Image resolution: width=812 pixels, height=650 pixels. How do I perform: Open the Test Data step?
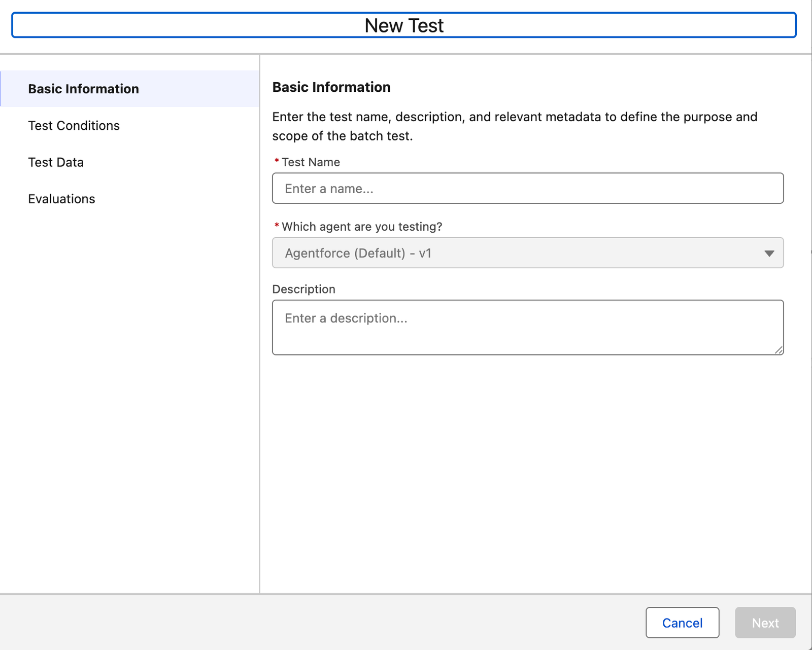(x=56, y=162)
